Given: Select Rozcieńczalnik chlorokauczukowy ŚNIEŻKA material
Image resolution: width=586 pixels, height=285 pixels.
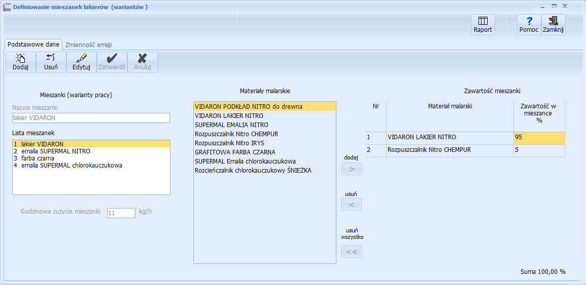Looking at the screenshot, I should (265, 171).
